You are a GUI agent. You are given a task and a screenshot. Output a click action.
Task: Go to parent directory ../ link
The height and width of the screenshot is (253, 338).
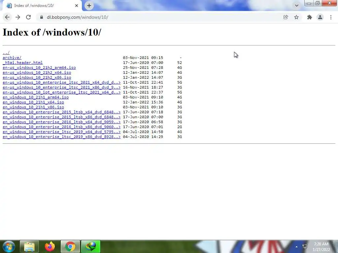tap(6, 53)
